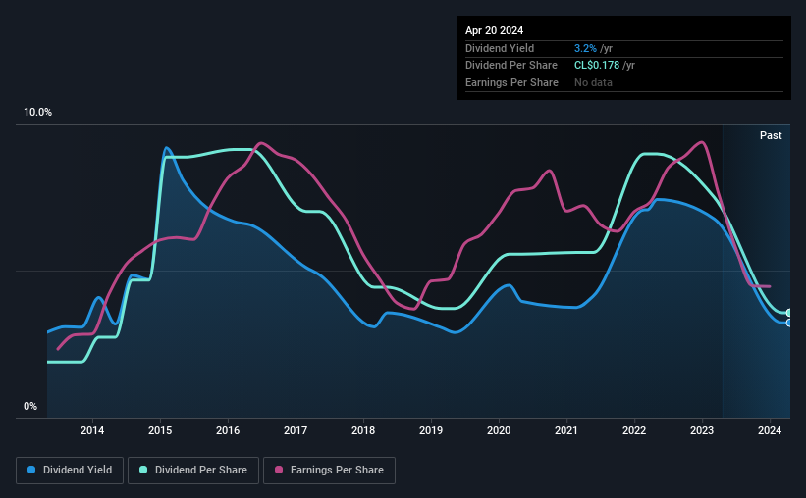Click the 2021 x-axis label

pos(566,430)
